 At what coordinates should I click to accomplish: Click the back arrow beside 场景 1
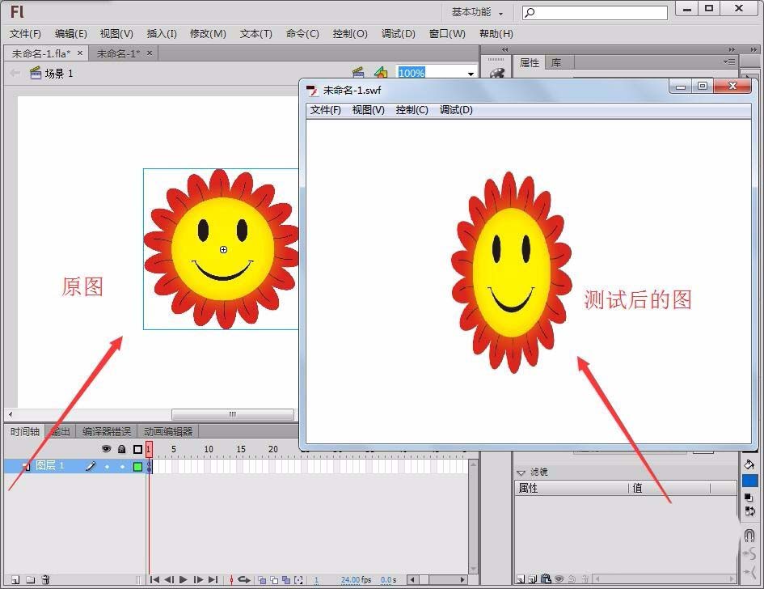pos(15,73)
